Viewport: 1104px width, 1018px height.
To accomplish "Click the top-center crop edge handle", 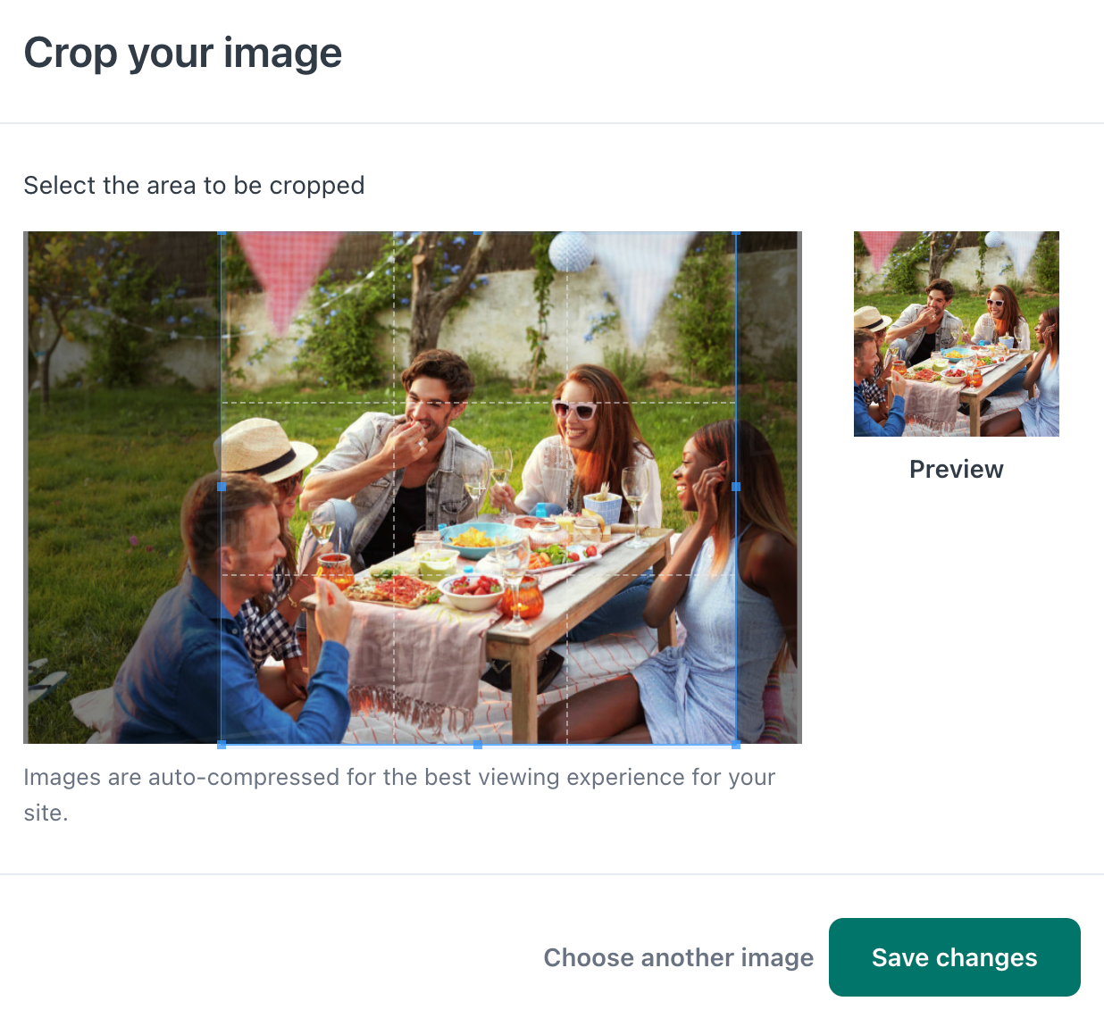I will point(478,233).
